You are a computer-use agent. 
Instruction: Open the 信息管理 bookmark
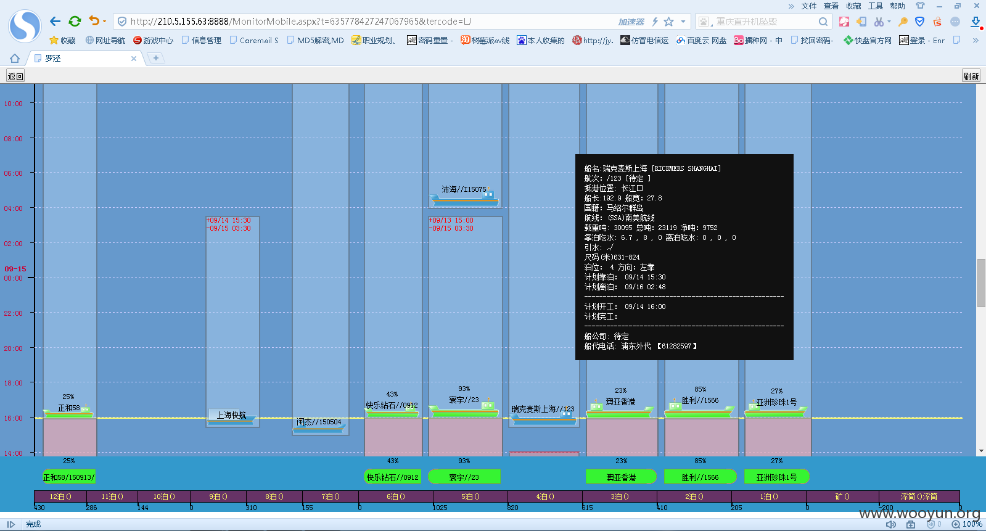(202, 40)
